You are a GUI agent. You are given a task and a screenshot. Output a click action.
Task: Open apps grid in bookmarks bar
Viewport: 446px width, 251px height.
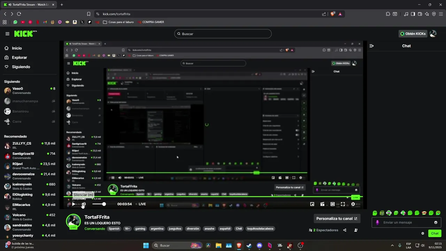click(5, 22)
